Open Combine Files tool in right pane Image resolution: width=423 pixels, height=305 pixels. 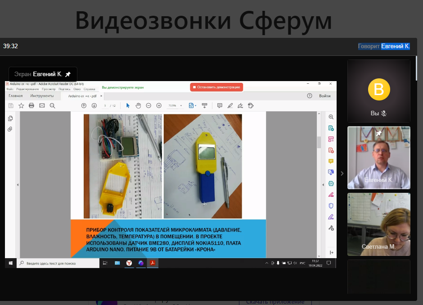(331, 172)
